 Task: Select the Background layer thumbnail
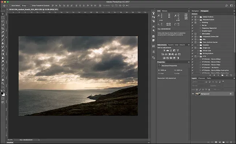click(x=198, y=94)
